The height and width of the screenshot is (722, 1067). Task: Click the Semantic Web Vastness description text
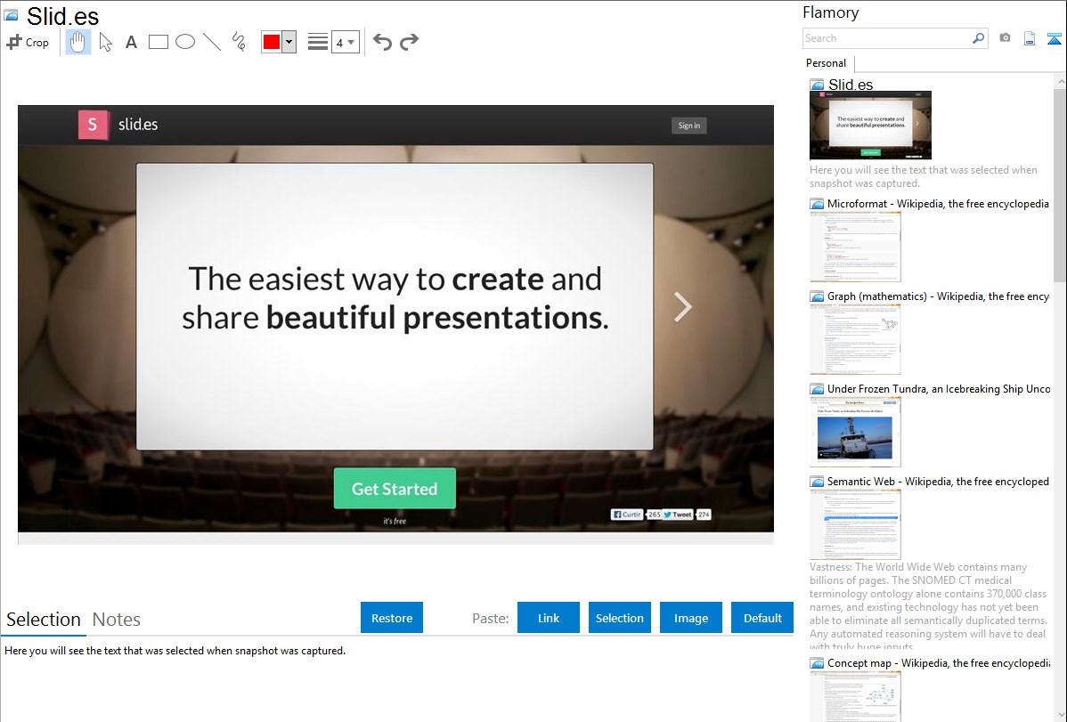point(928,606)
